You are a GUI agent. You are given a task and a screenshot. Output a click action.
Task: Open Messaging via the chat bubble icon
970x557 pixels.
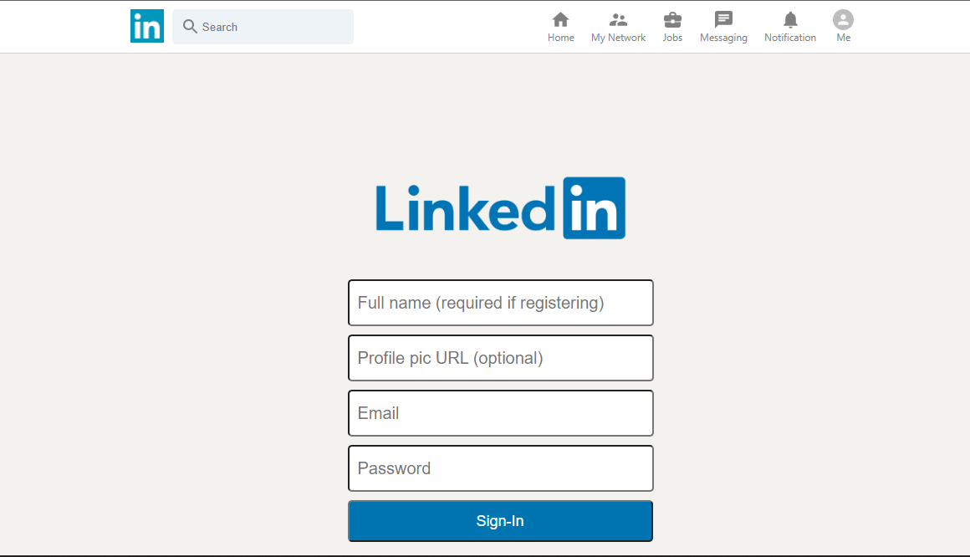coord(723,20)
